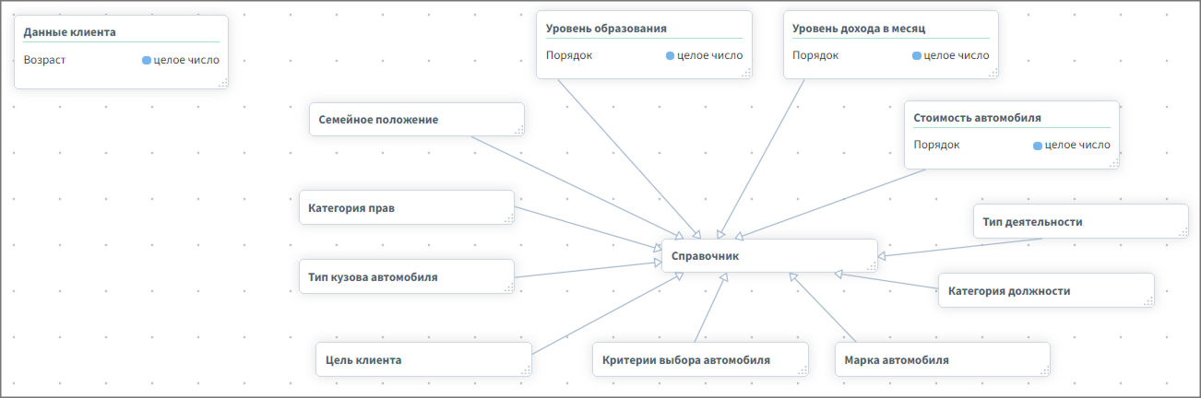
Task: Click the resize handle of the Справочник node
Action: (871, 266)
